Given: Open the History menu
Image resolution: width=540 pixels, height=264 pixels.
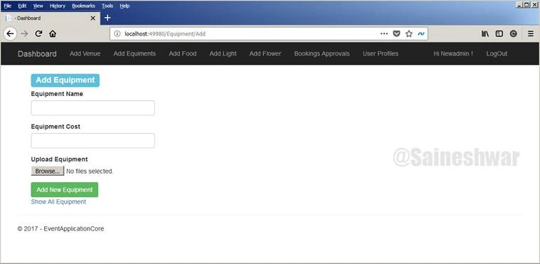Looking at the screenshot, I should coord(58,6).
